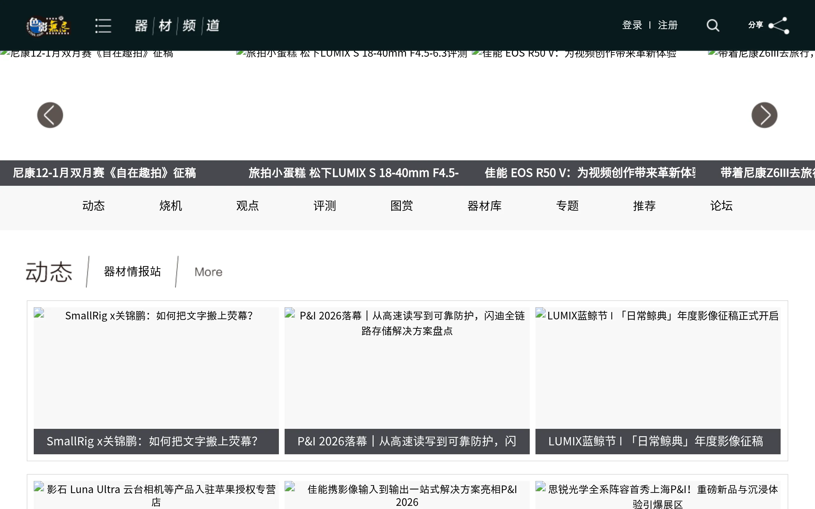Open the 器材库 navigation tab

[x=484, y=206]
